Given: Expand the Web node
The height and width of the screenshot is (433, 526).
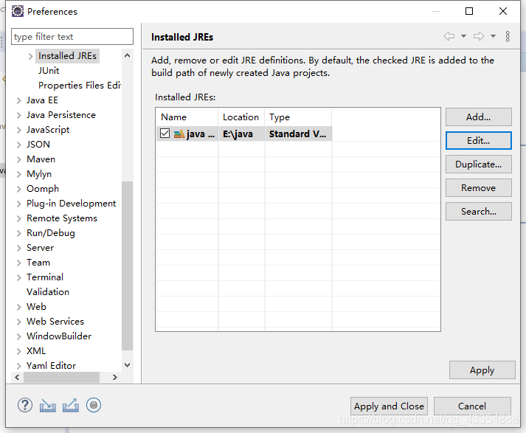Looking at the screenshot, I should point(18,307).
